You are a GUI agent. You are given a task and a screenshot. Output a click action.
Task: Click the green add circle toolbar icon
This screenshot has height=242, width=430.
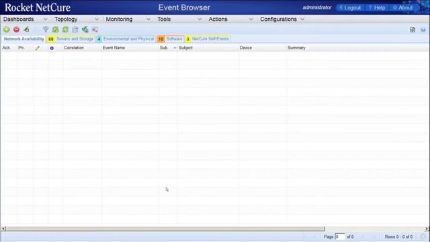pos(7,30)
